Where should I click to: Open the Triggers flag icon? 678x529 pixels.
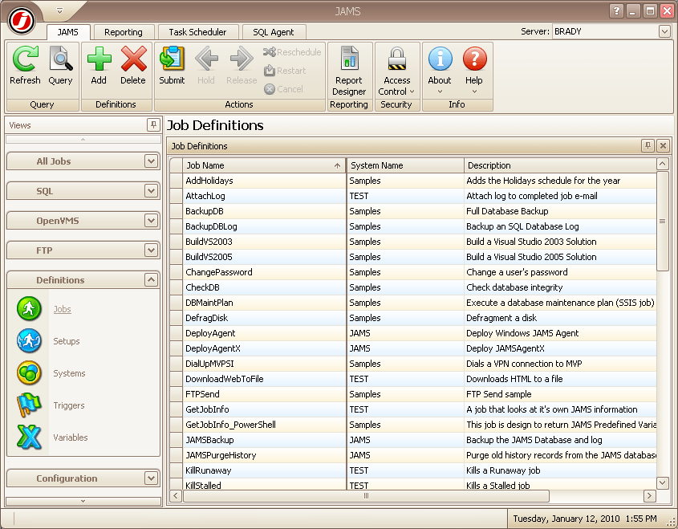[x=29, y=405]
